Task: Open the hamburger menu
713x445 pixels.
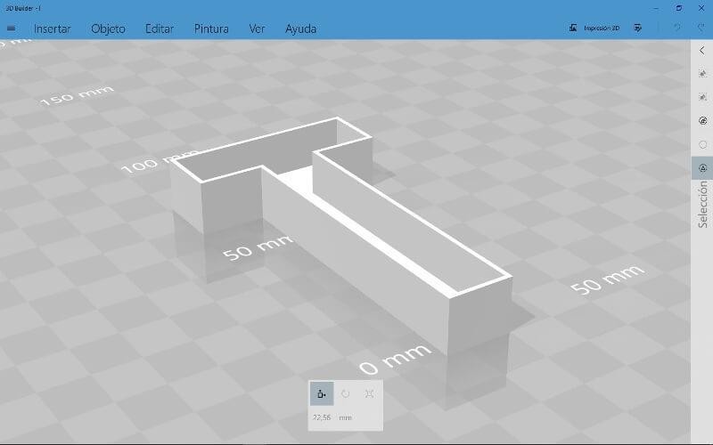Action: coord(11,28)
